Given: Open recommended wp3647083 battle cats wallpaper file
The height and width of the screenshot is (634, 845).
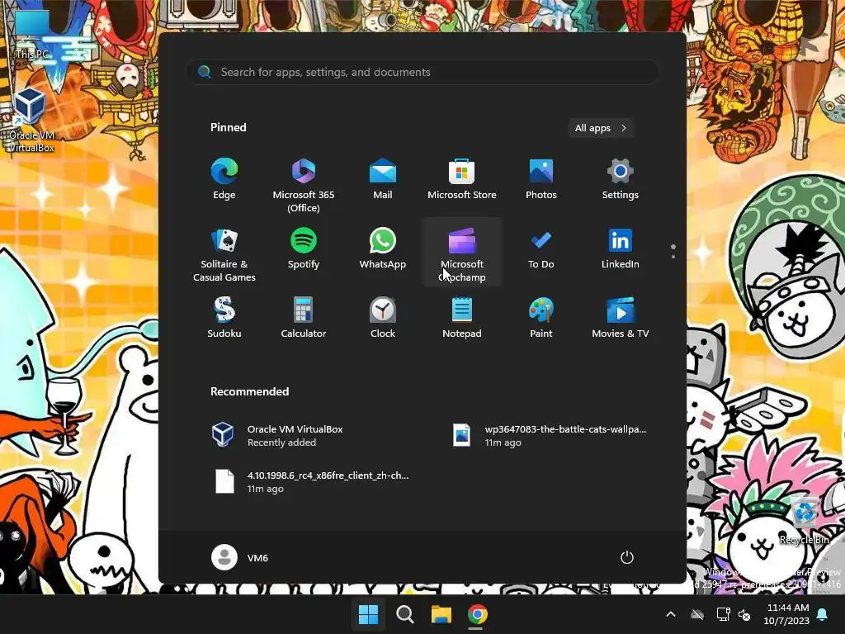Looking at the screenshot, I should 550,435.
